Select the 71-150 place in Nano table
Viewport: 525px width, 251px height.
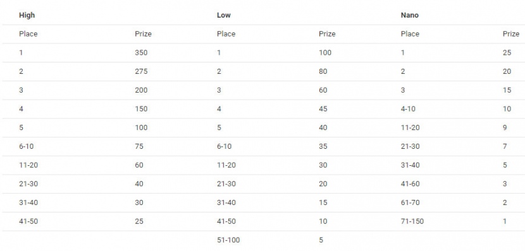(412, 221)
